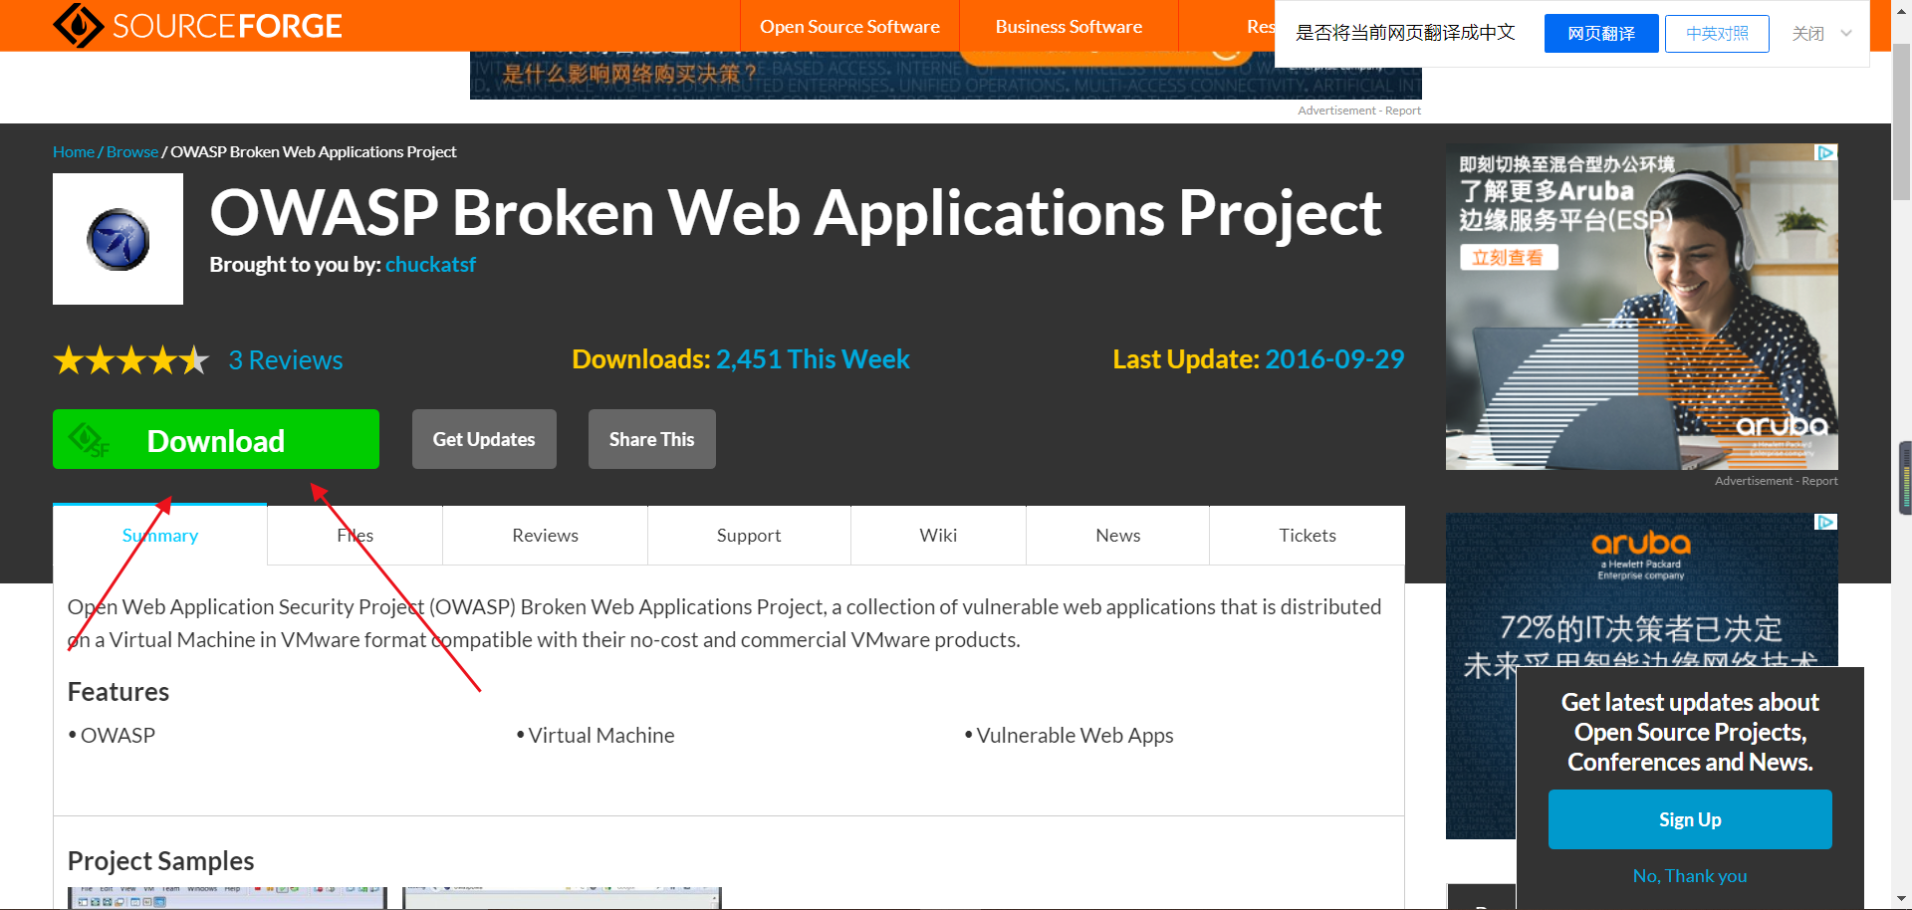
Task: Click the scrollbar down arrow
Action: 1901,900
